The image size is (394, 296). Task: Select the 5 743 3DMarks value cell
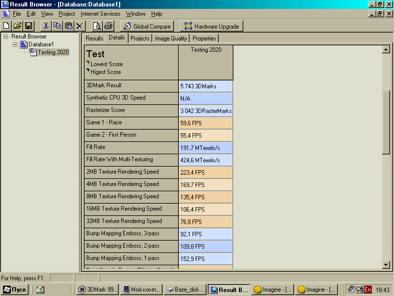click(205, 86)
